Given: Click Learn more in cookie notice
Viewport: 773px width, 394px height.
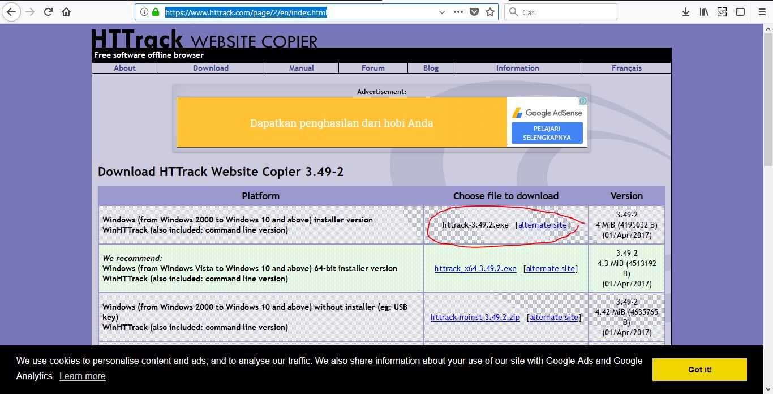Looking at the screenshot, I should coord(83,376).
